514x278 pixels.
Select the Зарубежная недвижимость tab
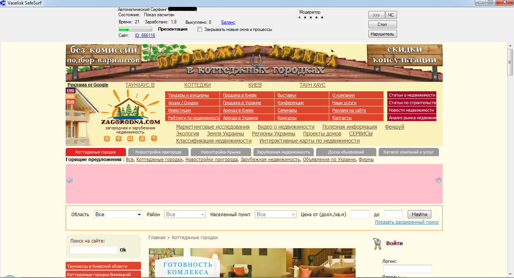click(x=284, y=152)
